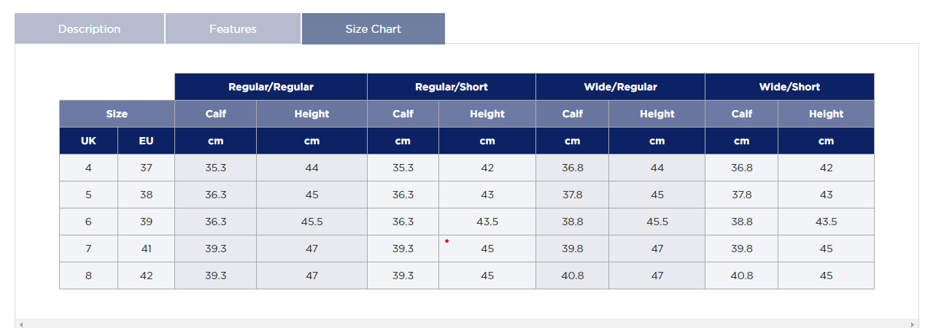This screenshot has width=944, height=328.
Task: Select Regular/Short height 43 cell
Action: click(487, 195)
